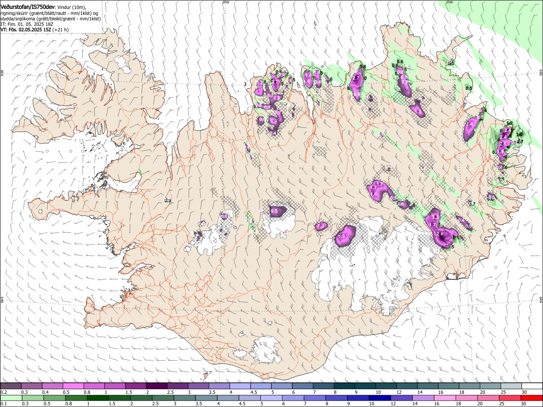Select the bottom legend swatch labeled 3

184,398
